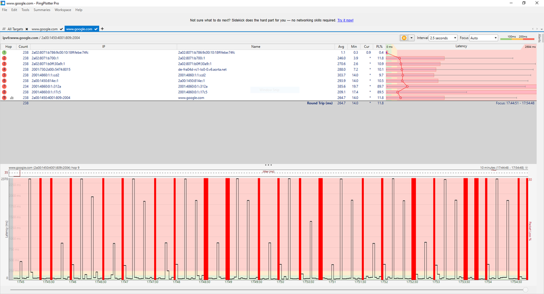Click the 385.6 average latency value
This screenshot has height=294, width=544.
341,86
